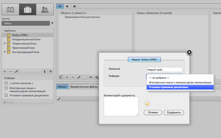Click Сохранить button
This screenshot has width=221, height=138.
point(174,112)
